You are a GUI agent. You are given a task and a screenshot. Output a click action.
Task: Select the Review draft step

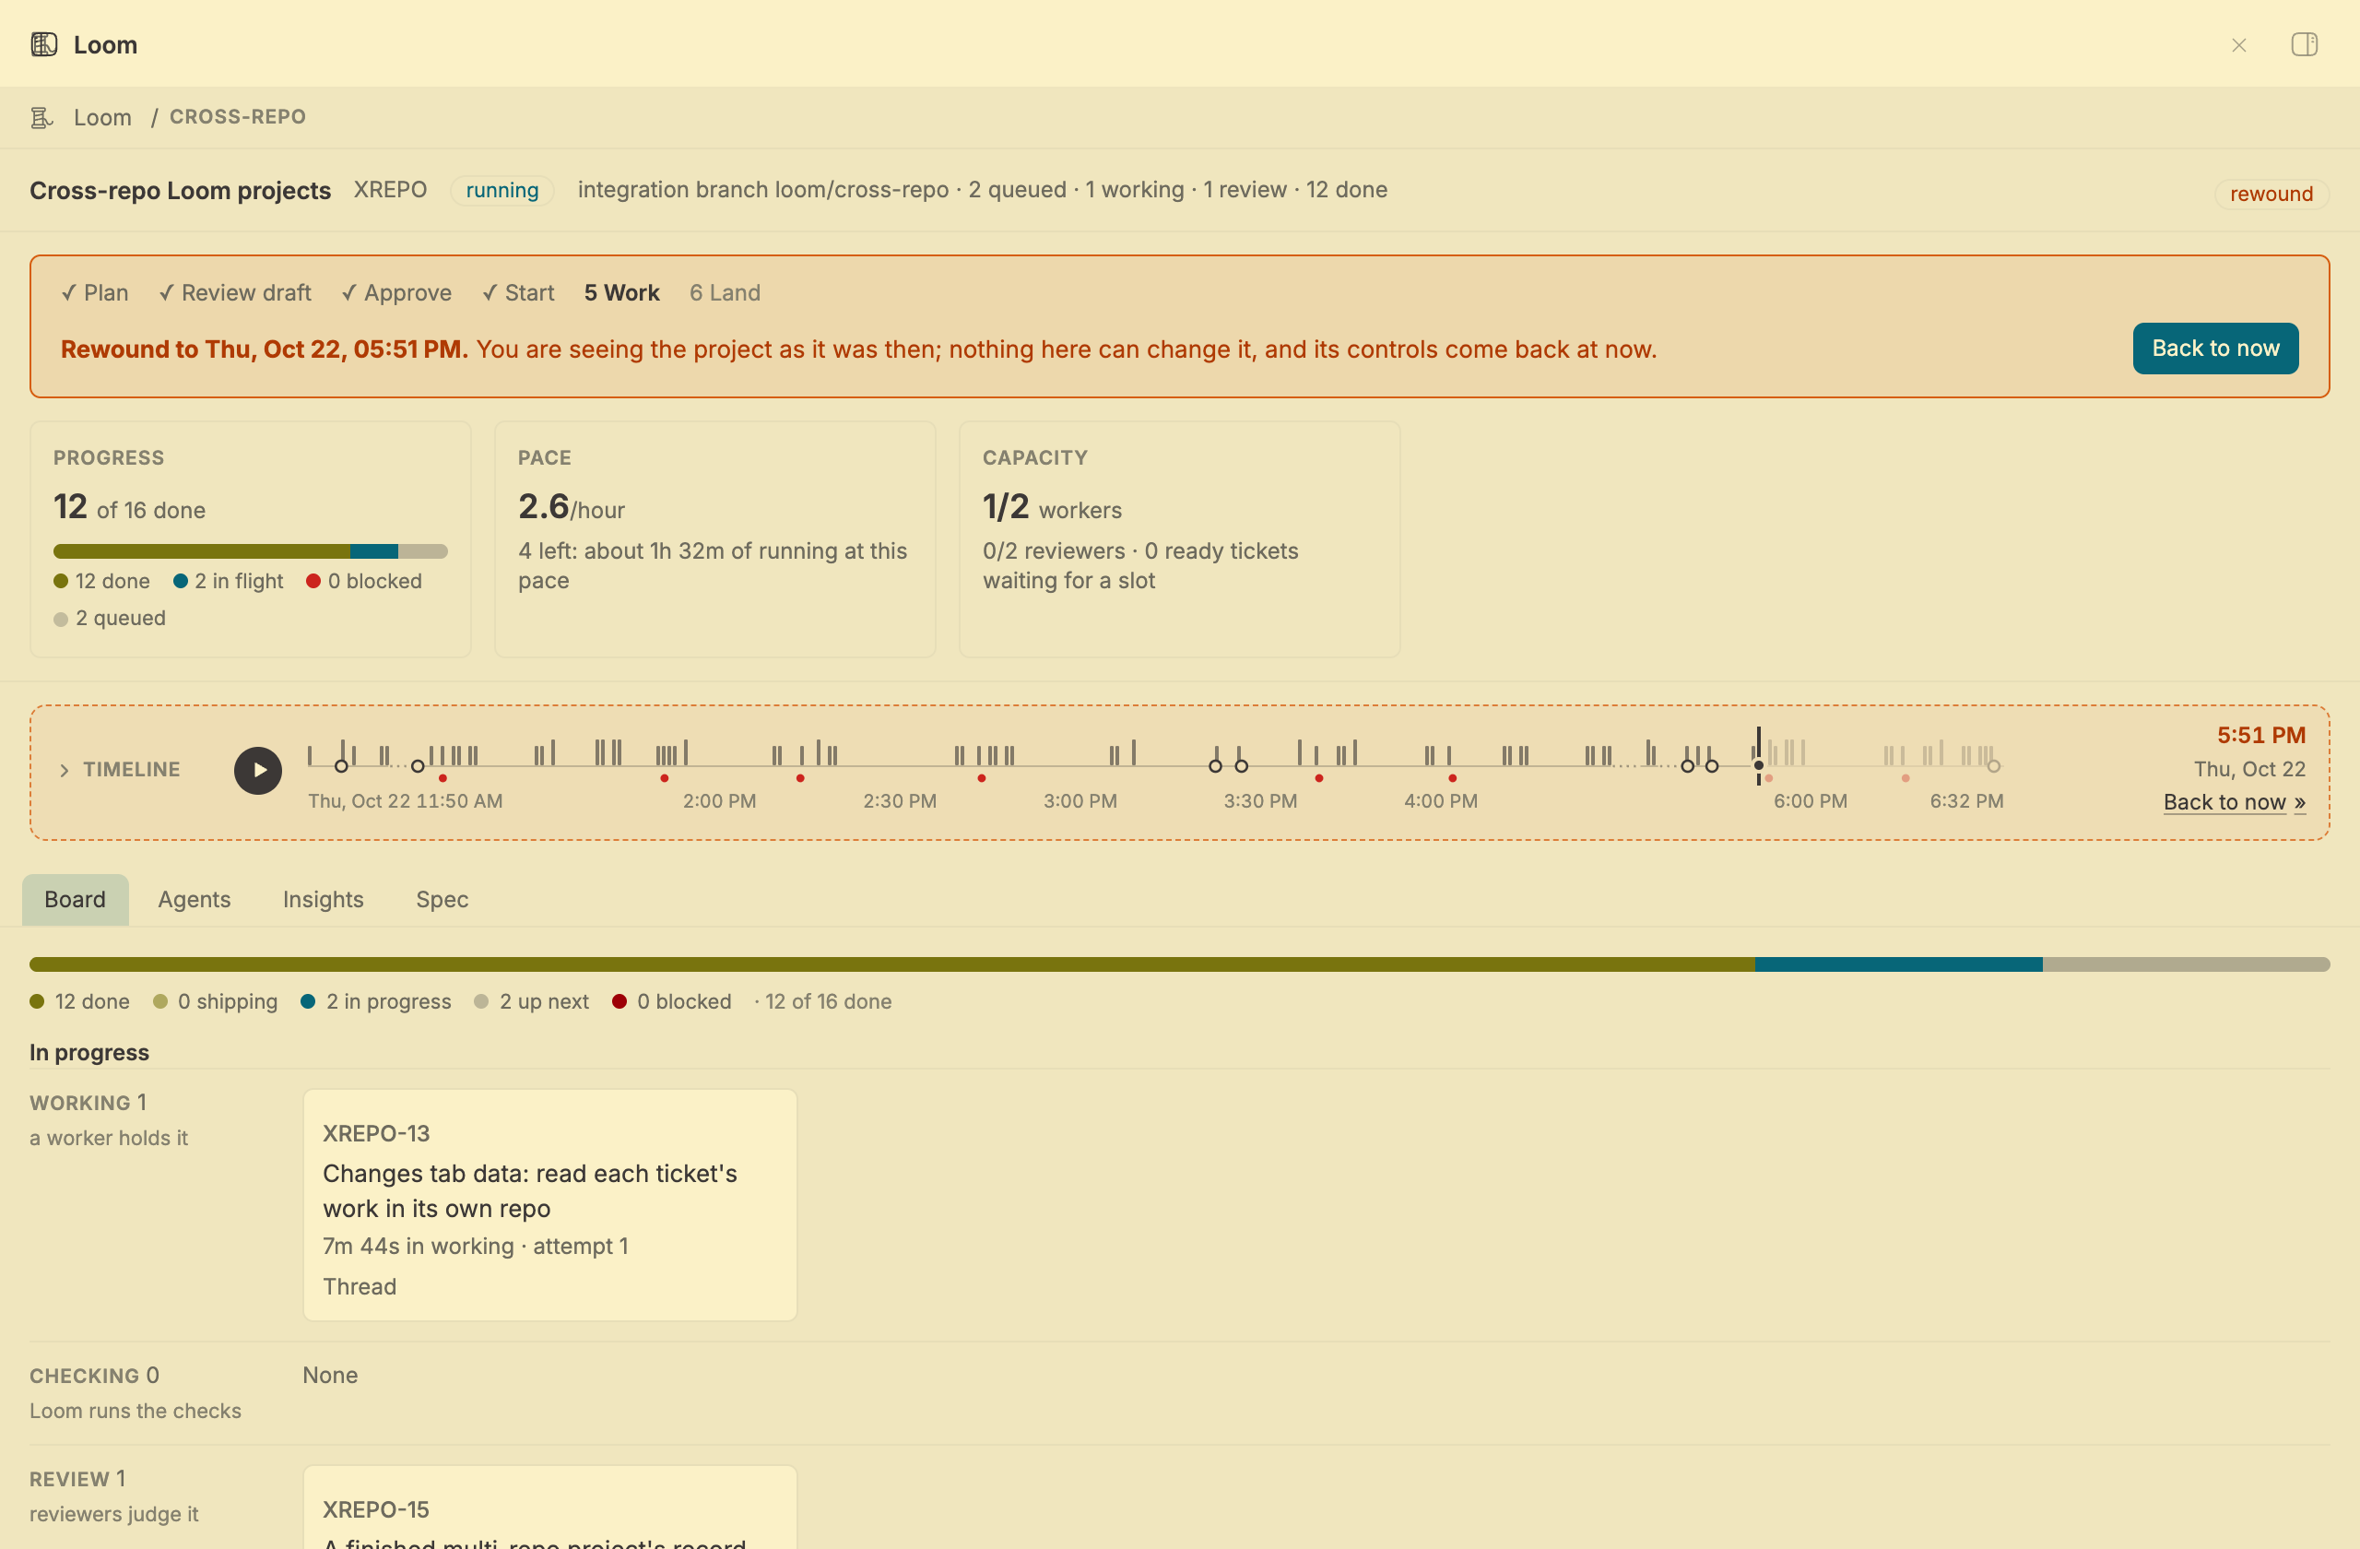(235, 292)
